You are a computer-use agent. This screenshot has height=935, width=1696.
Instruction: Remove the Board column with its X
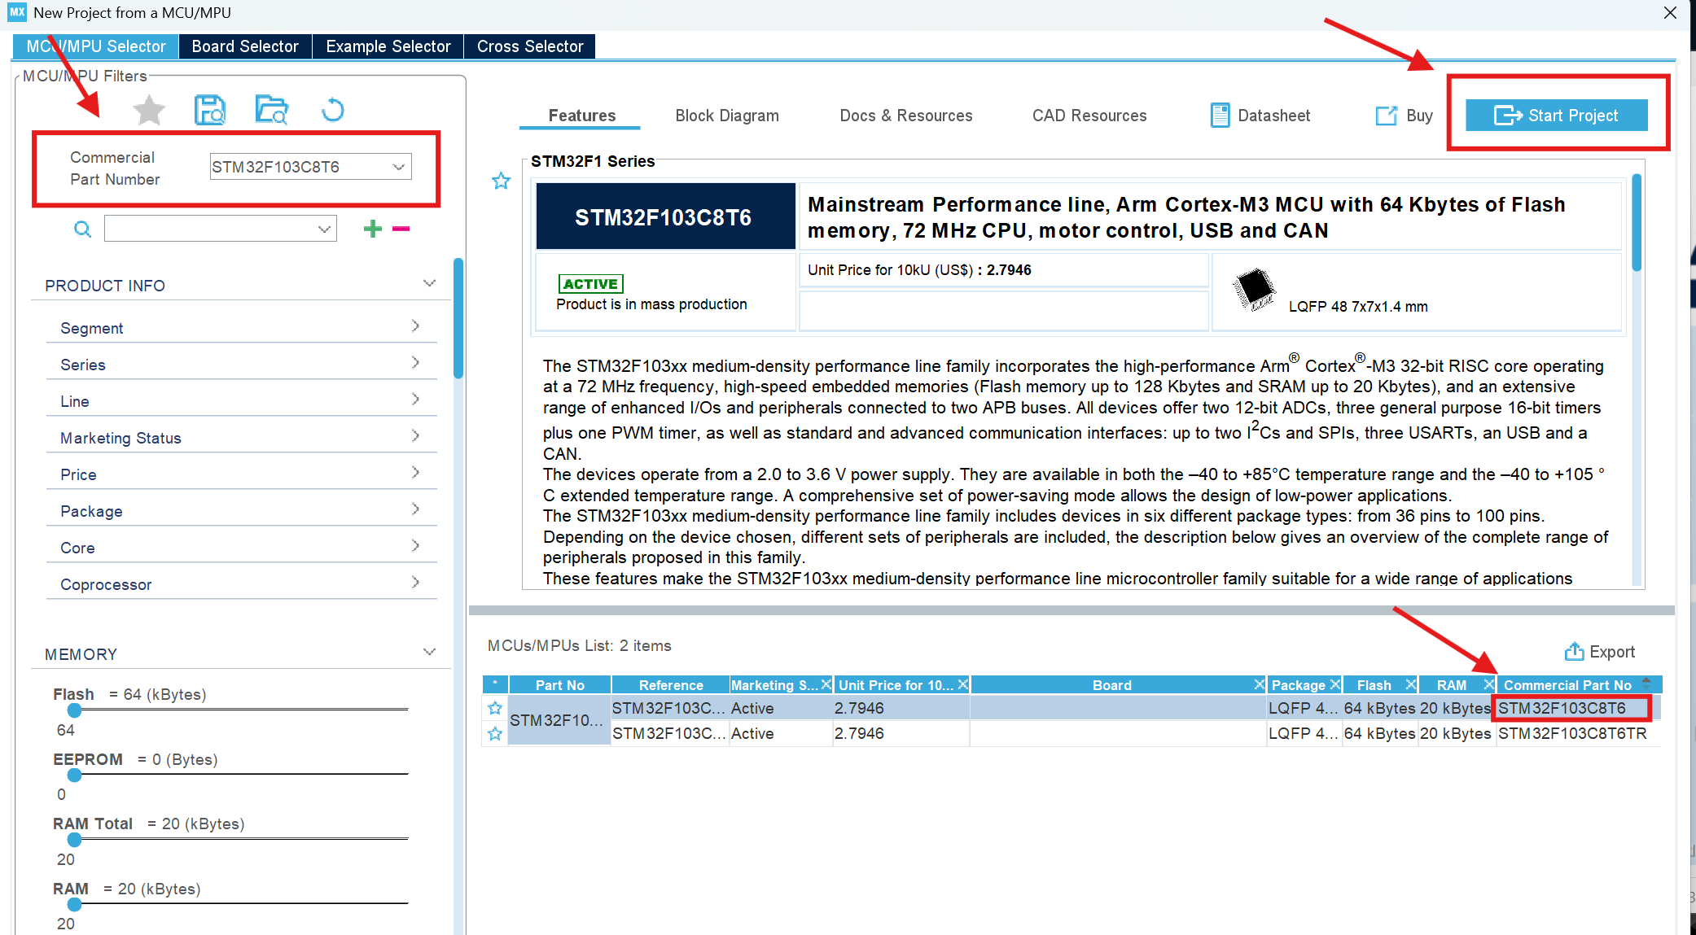[x=1259, y=684]
